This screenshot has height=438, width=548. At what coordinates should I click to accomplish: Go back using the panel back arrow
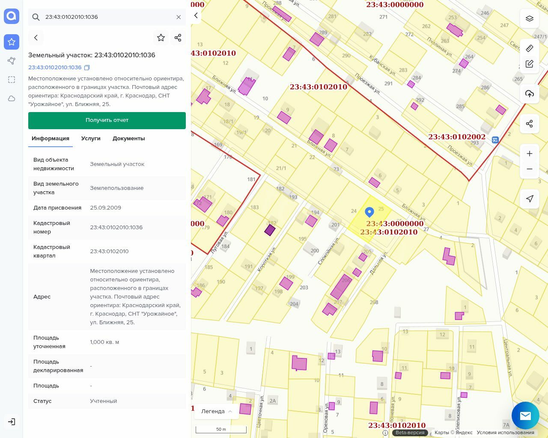[x=36, y=38]
